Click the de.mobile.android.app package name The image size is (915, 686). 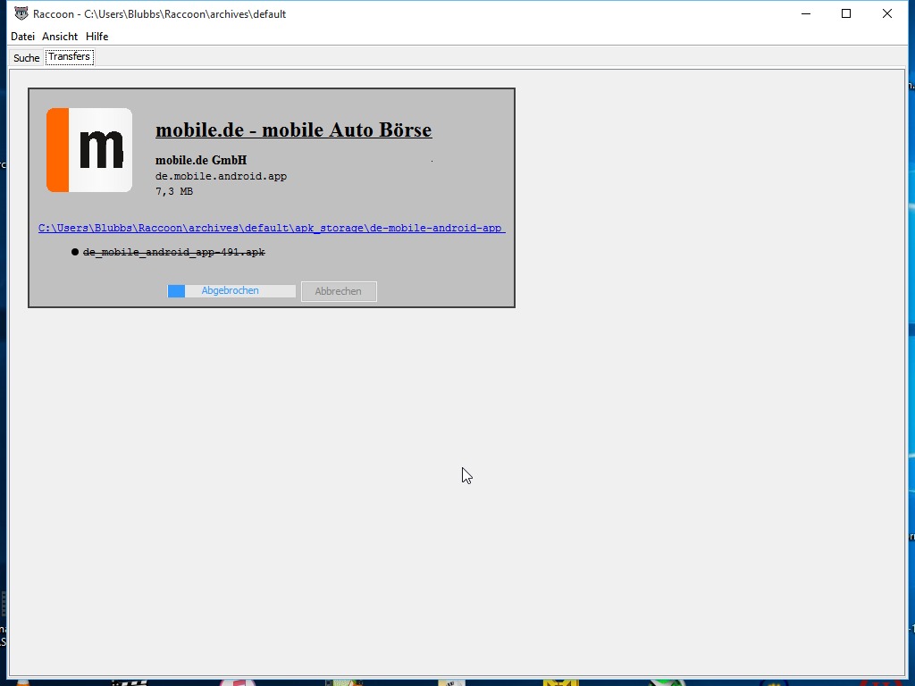(x=222, y=176)
